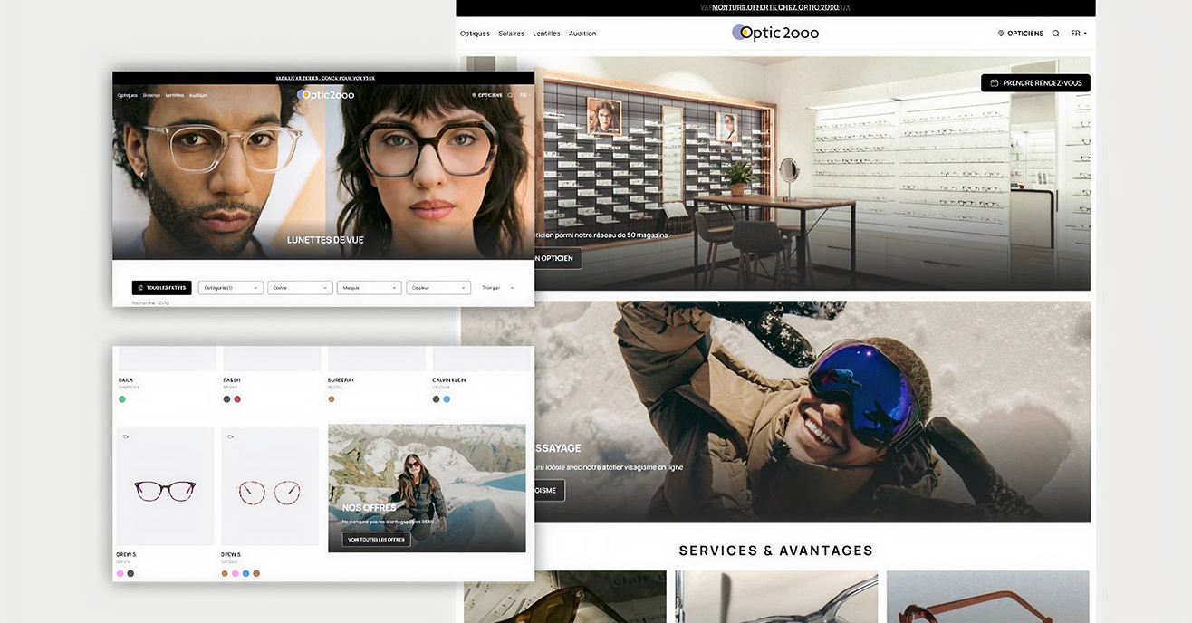
Task: Click the filter icon inside Tous les filtres button
Action: coord(140,288)
